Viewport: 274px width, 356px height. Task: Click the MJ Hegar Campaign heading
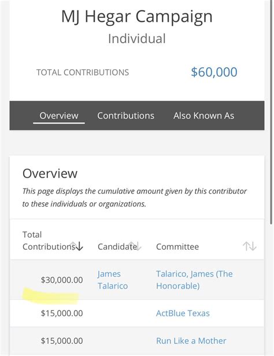137,17
